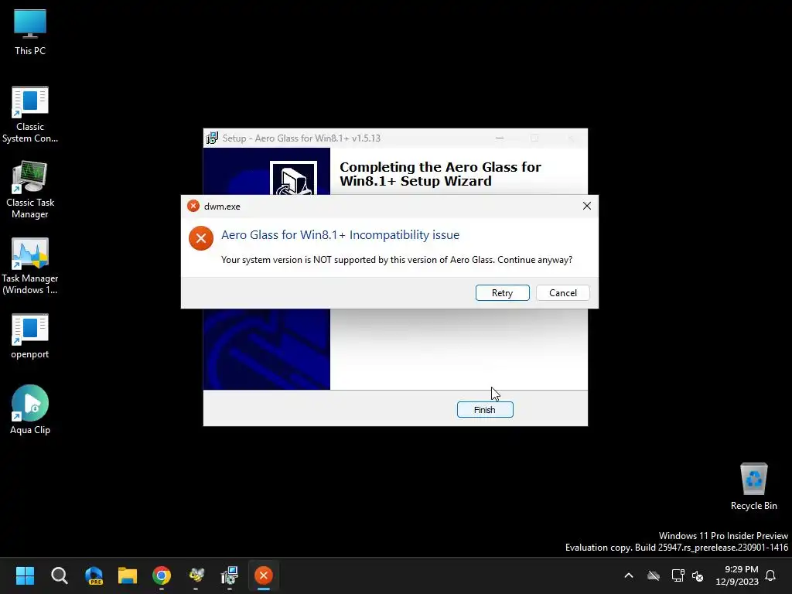Click the 'Your system version is NOT supported' message
The height and width of the screenshot is (594, 792).
pyautogui.click(x=397, y=260)
